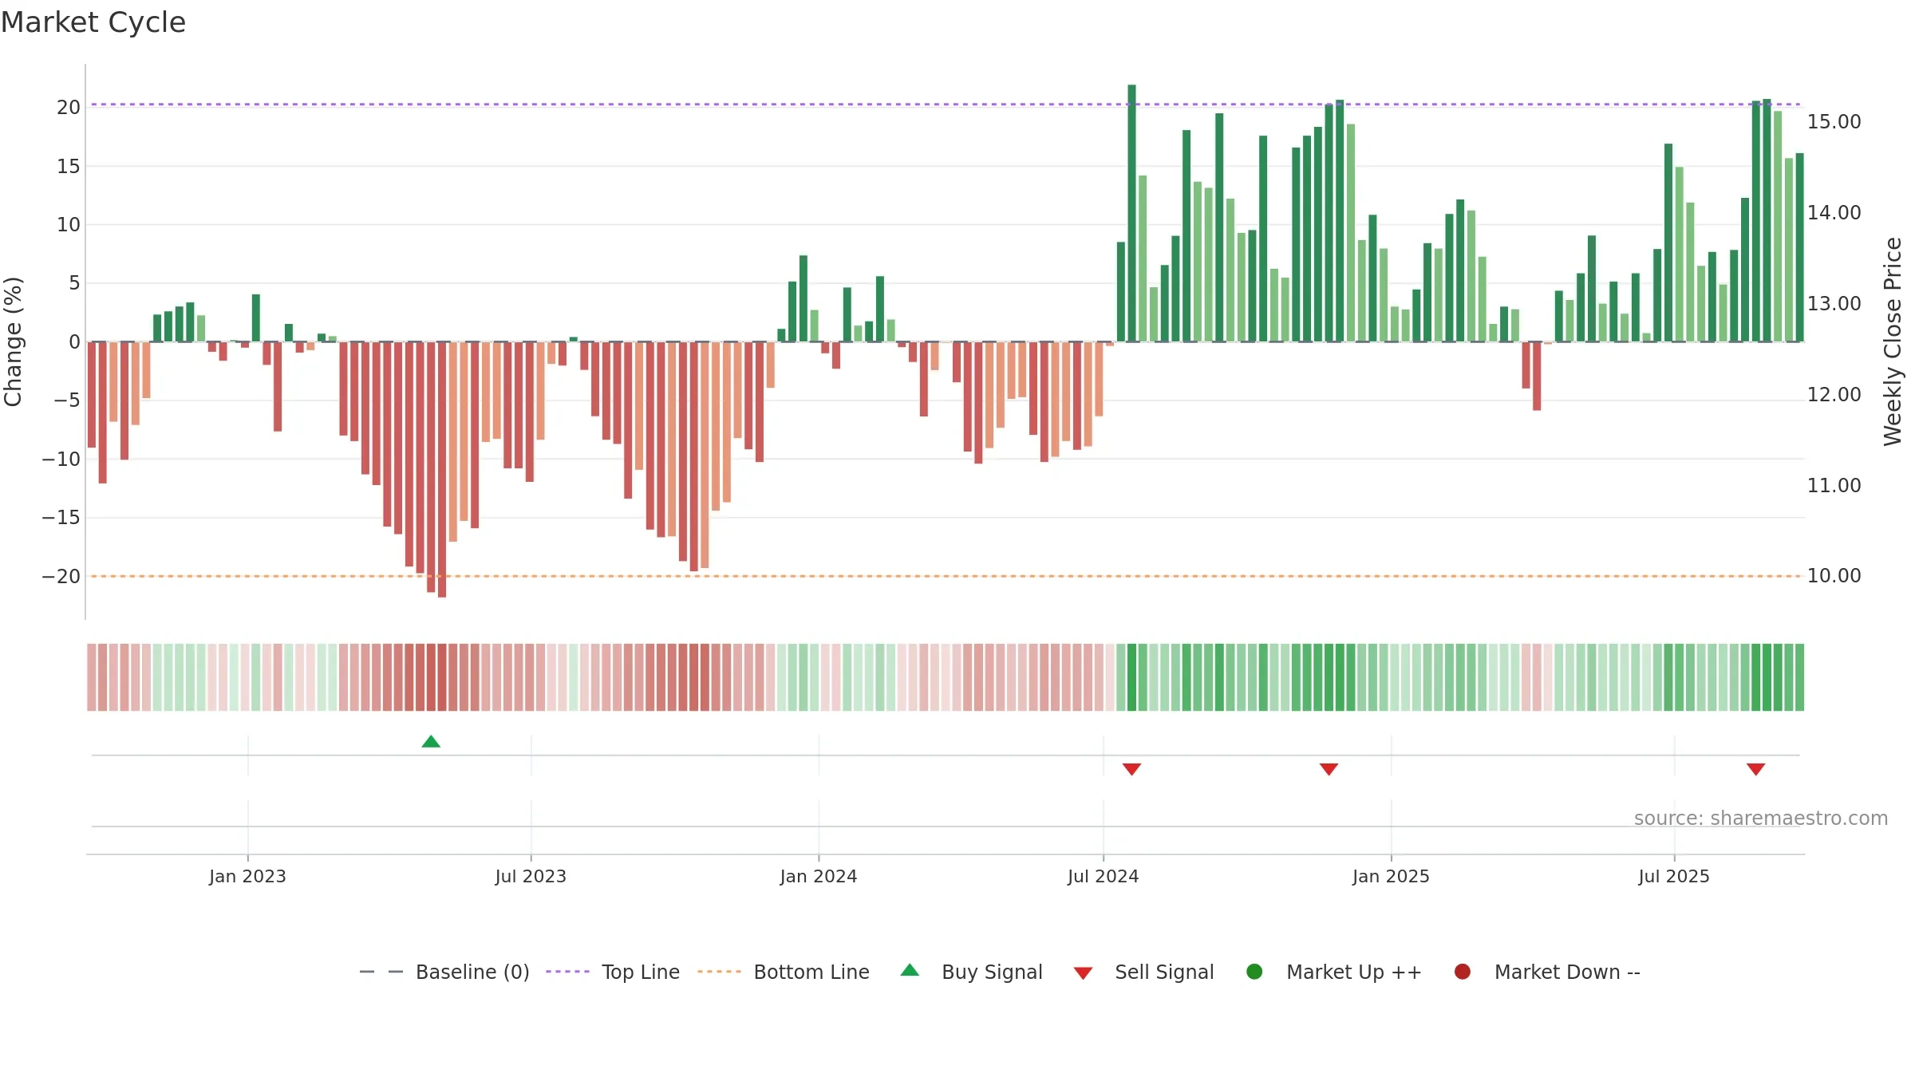Click the Sell Signal marker after Jul 2025
Image resolution: width=1915 pixels, height=1077 pixels.
(x=1755, y=769)
